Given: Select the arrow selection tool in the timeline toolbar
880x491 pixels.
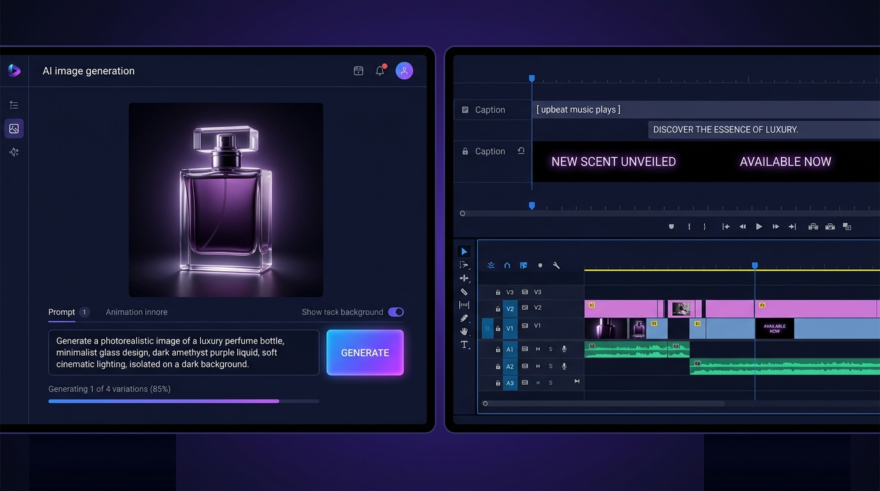Looking at the screenshot, I should [x=464, y=251].
